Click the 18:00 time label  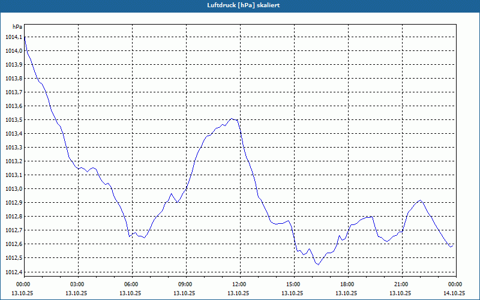pyautogui.click(x=348, y=284)
